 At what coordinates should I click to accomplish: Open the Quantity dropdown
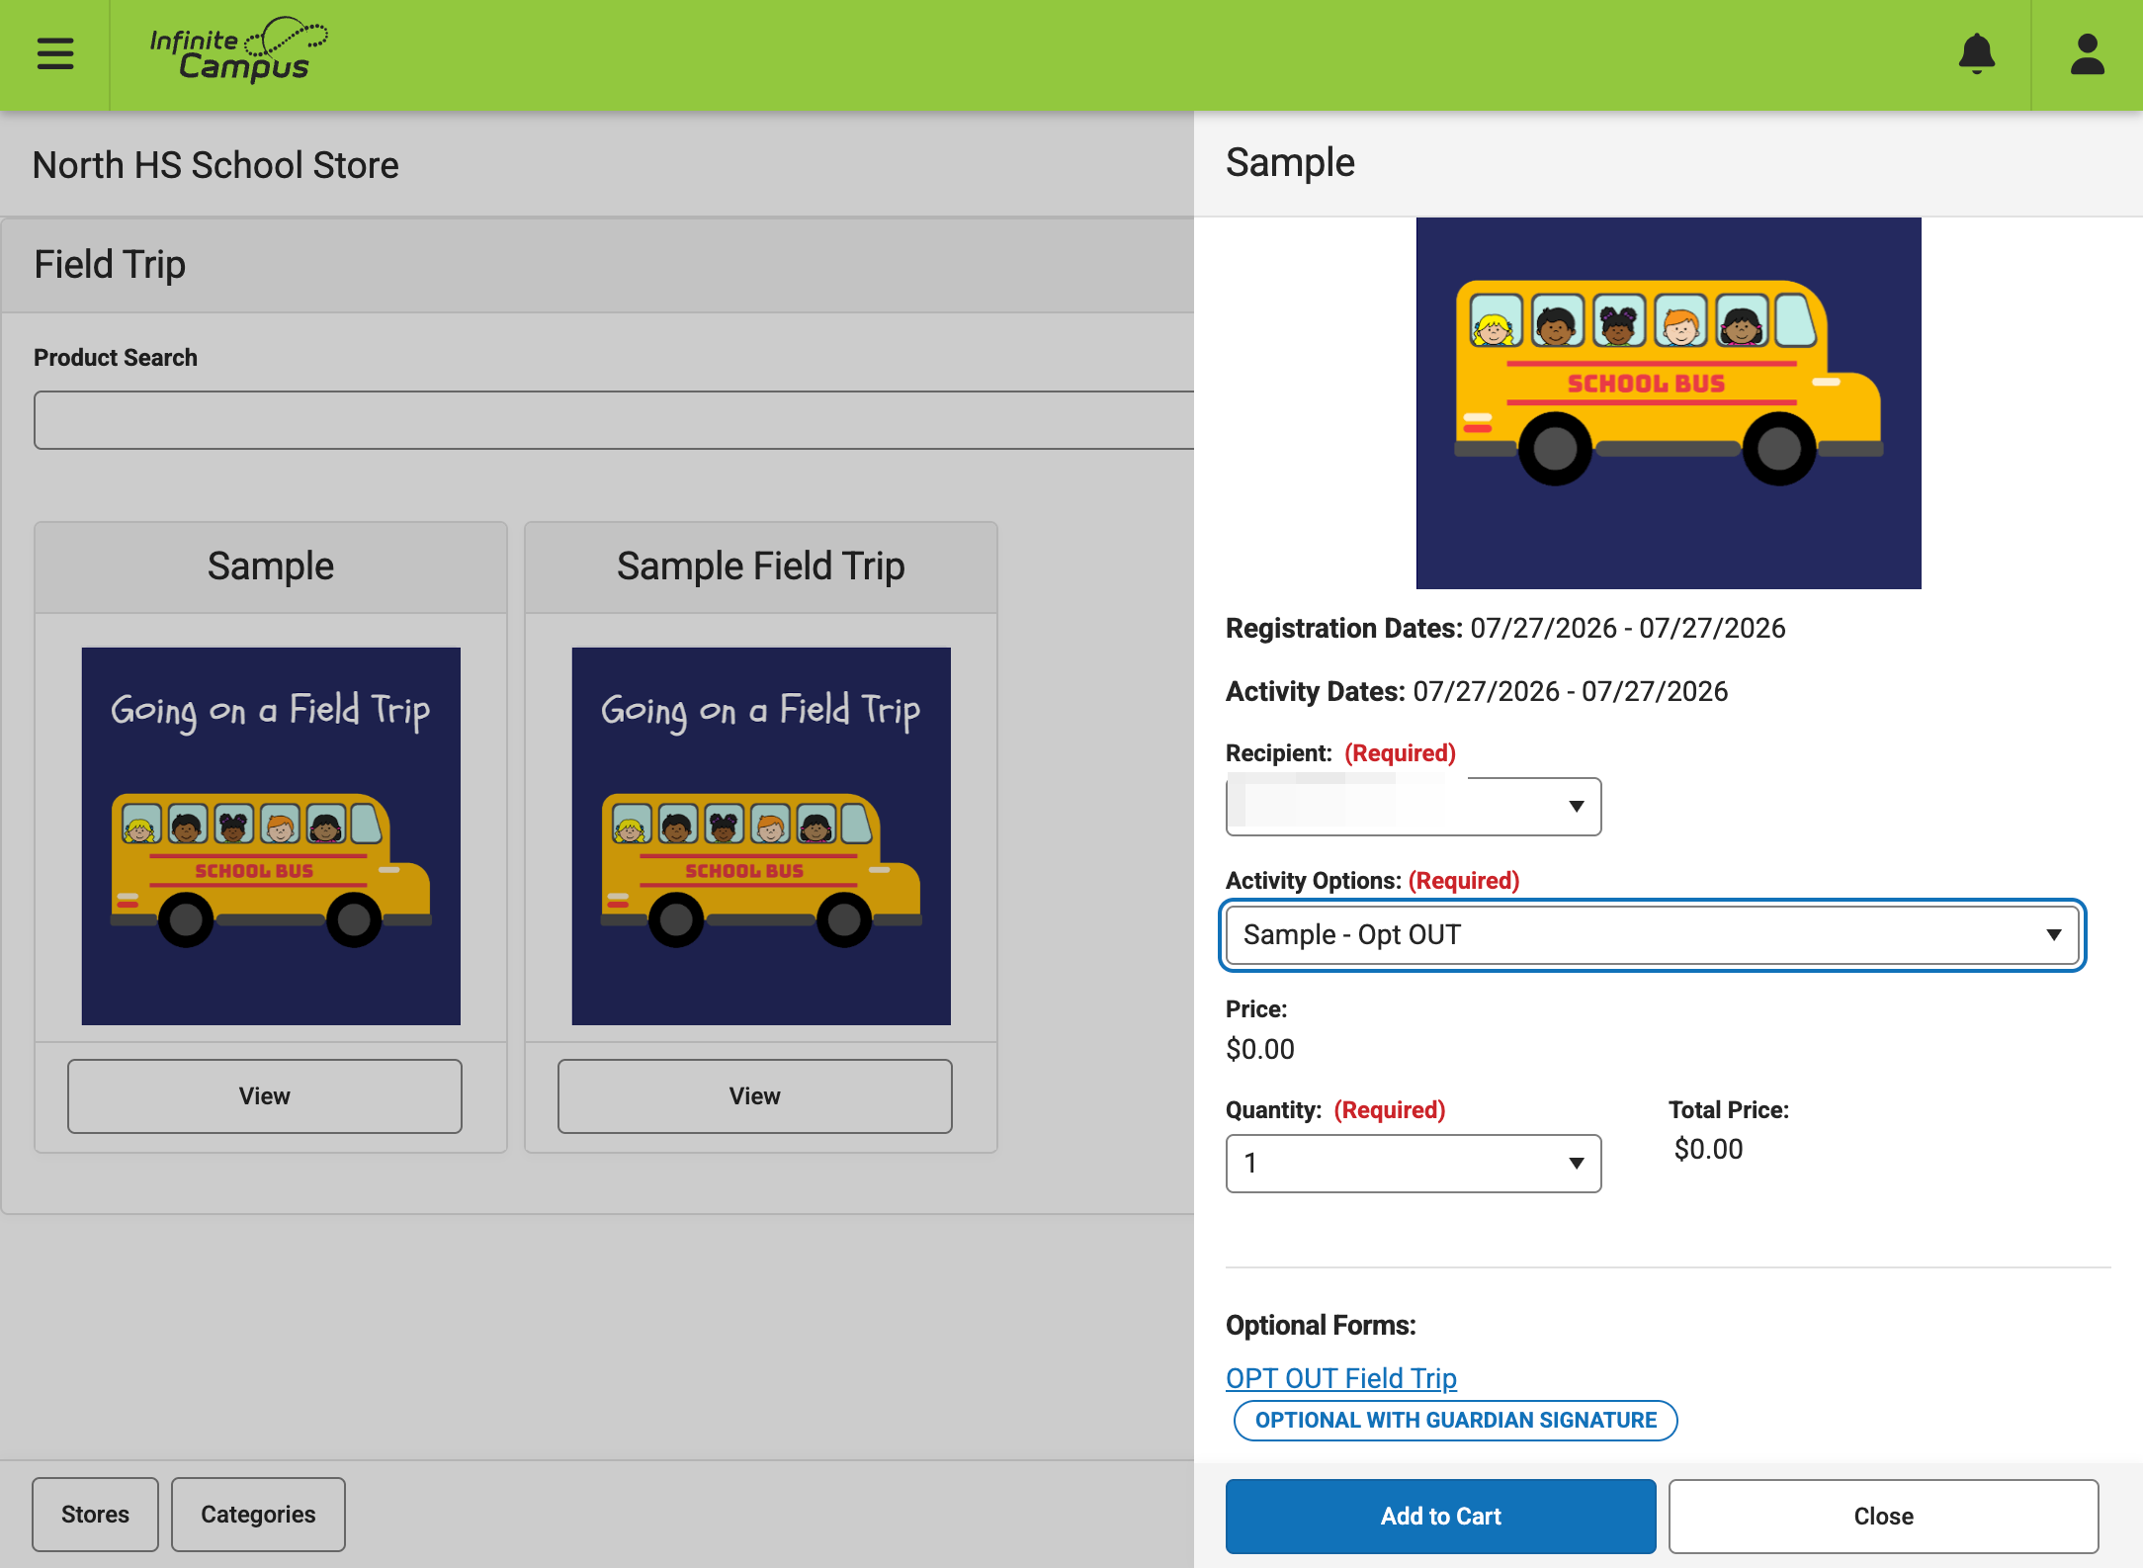tap(1414, 1164)
